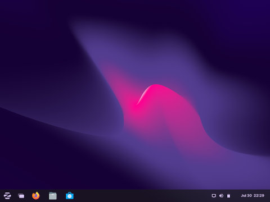
Task: Click the 22:29 clock time
Action: tap(259, 196)
